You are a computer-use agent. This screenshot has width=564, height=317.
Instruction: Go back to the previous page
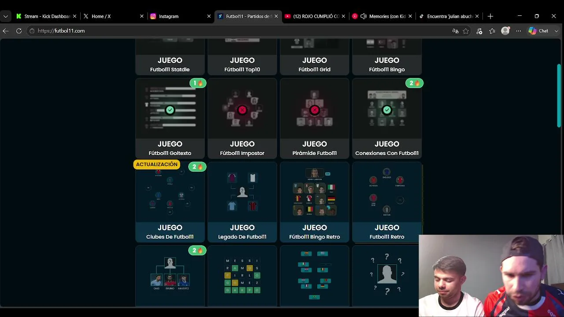point(6,31)
